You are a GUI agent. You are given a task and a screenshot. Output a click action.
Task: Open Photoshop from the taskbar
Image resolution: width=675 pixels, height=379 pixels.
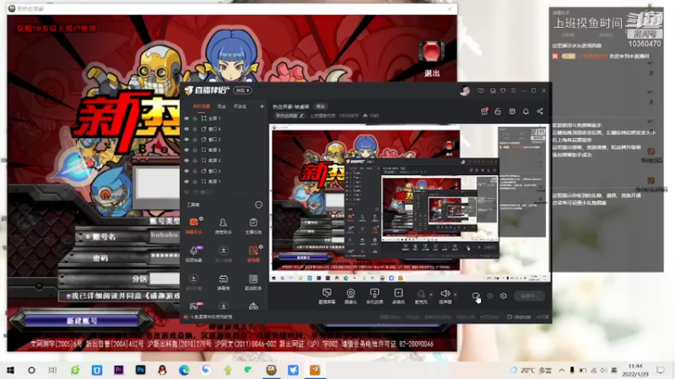[140, 370]
